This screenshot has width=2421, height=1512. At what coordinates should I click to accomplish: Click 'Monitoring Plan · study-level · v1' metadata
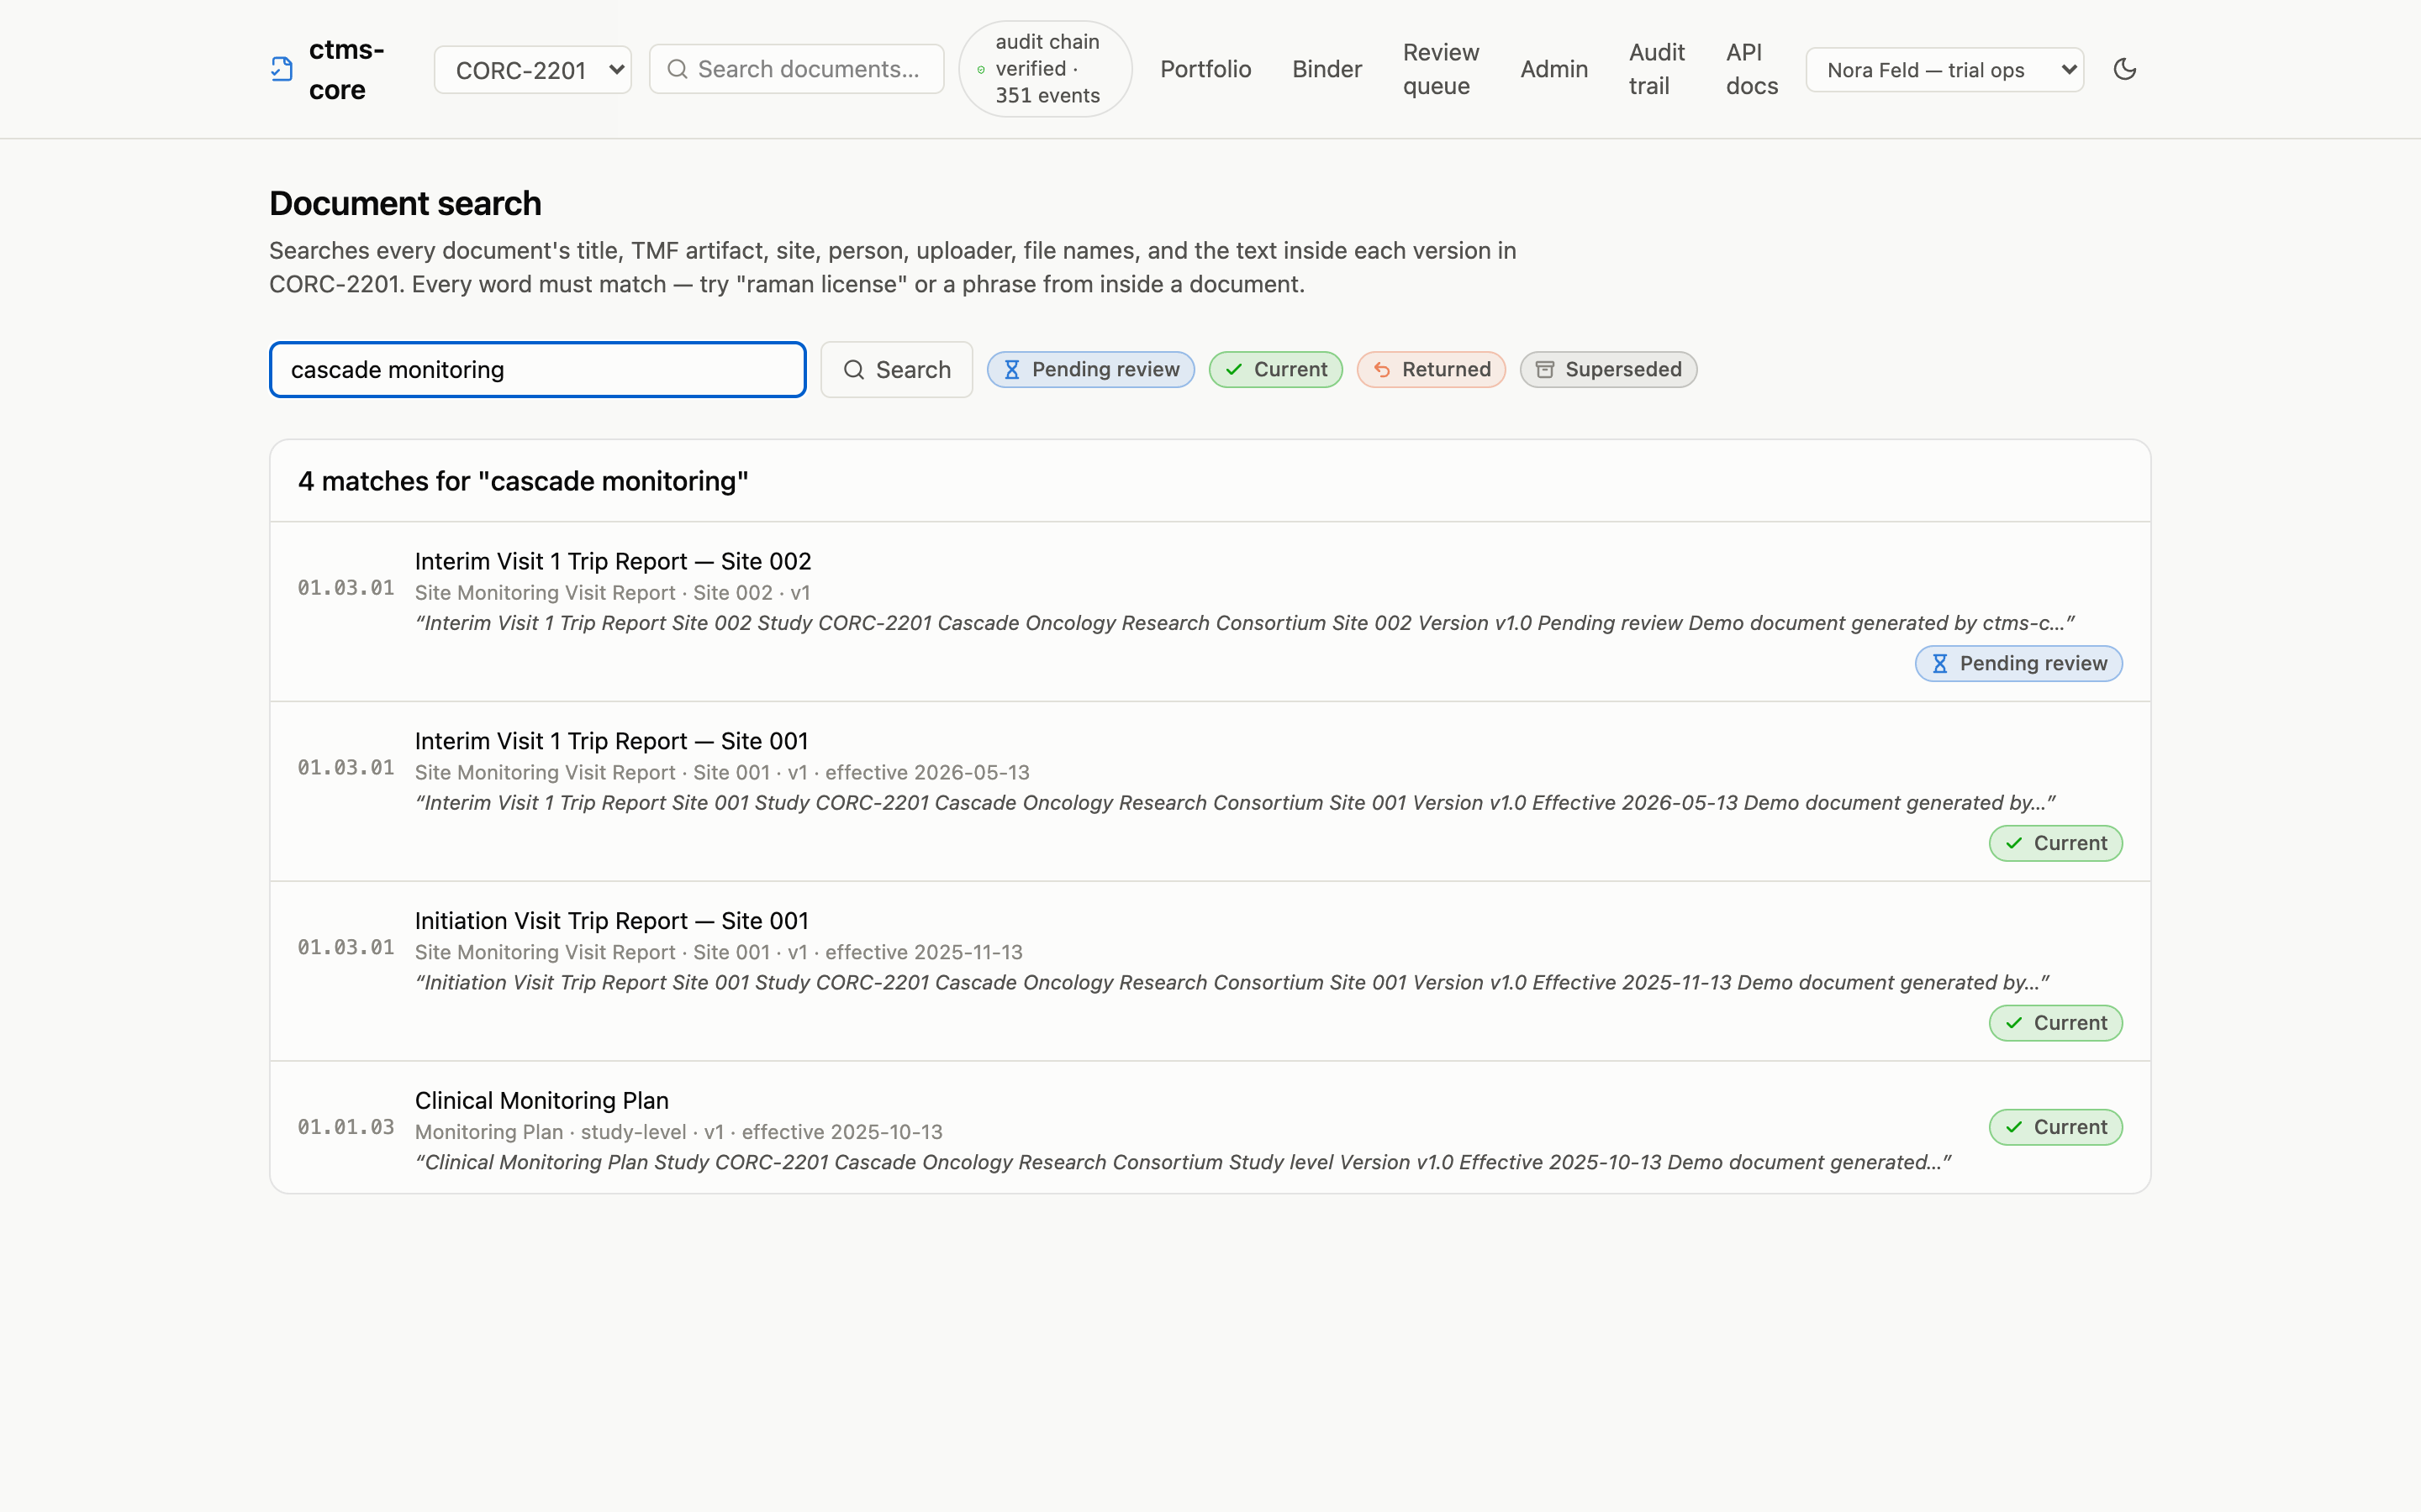[678, 1132]
